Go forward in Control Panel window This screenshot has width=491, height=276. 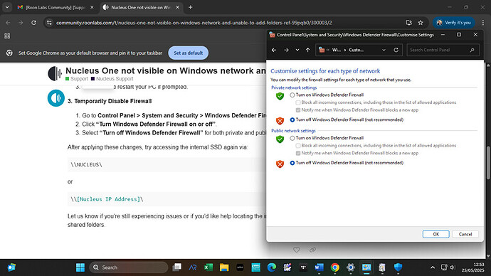[x=286, y=50]
